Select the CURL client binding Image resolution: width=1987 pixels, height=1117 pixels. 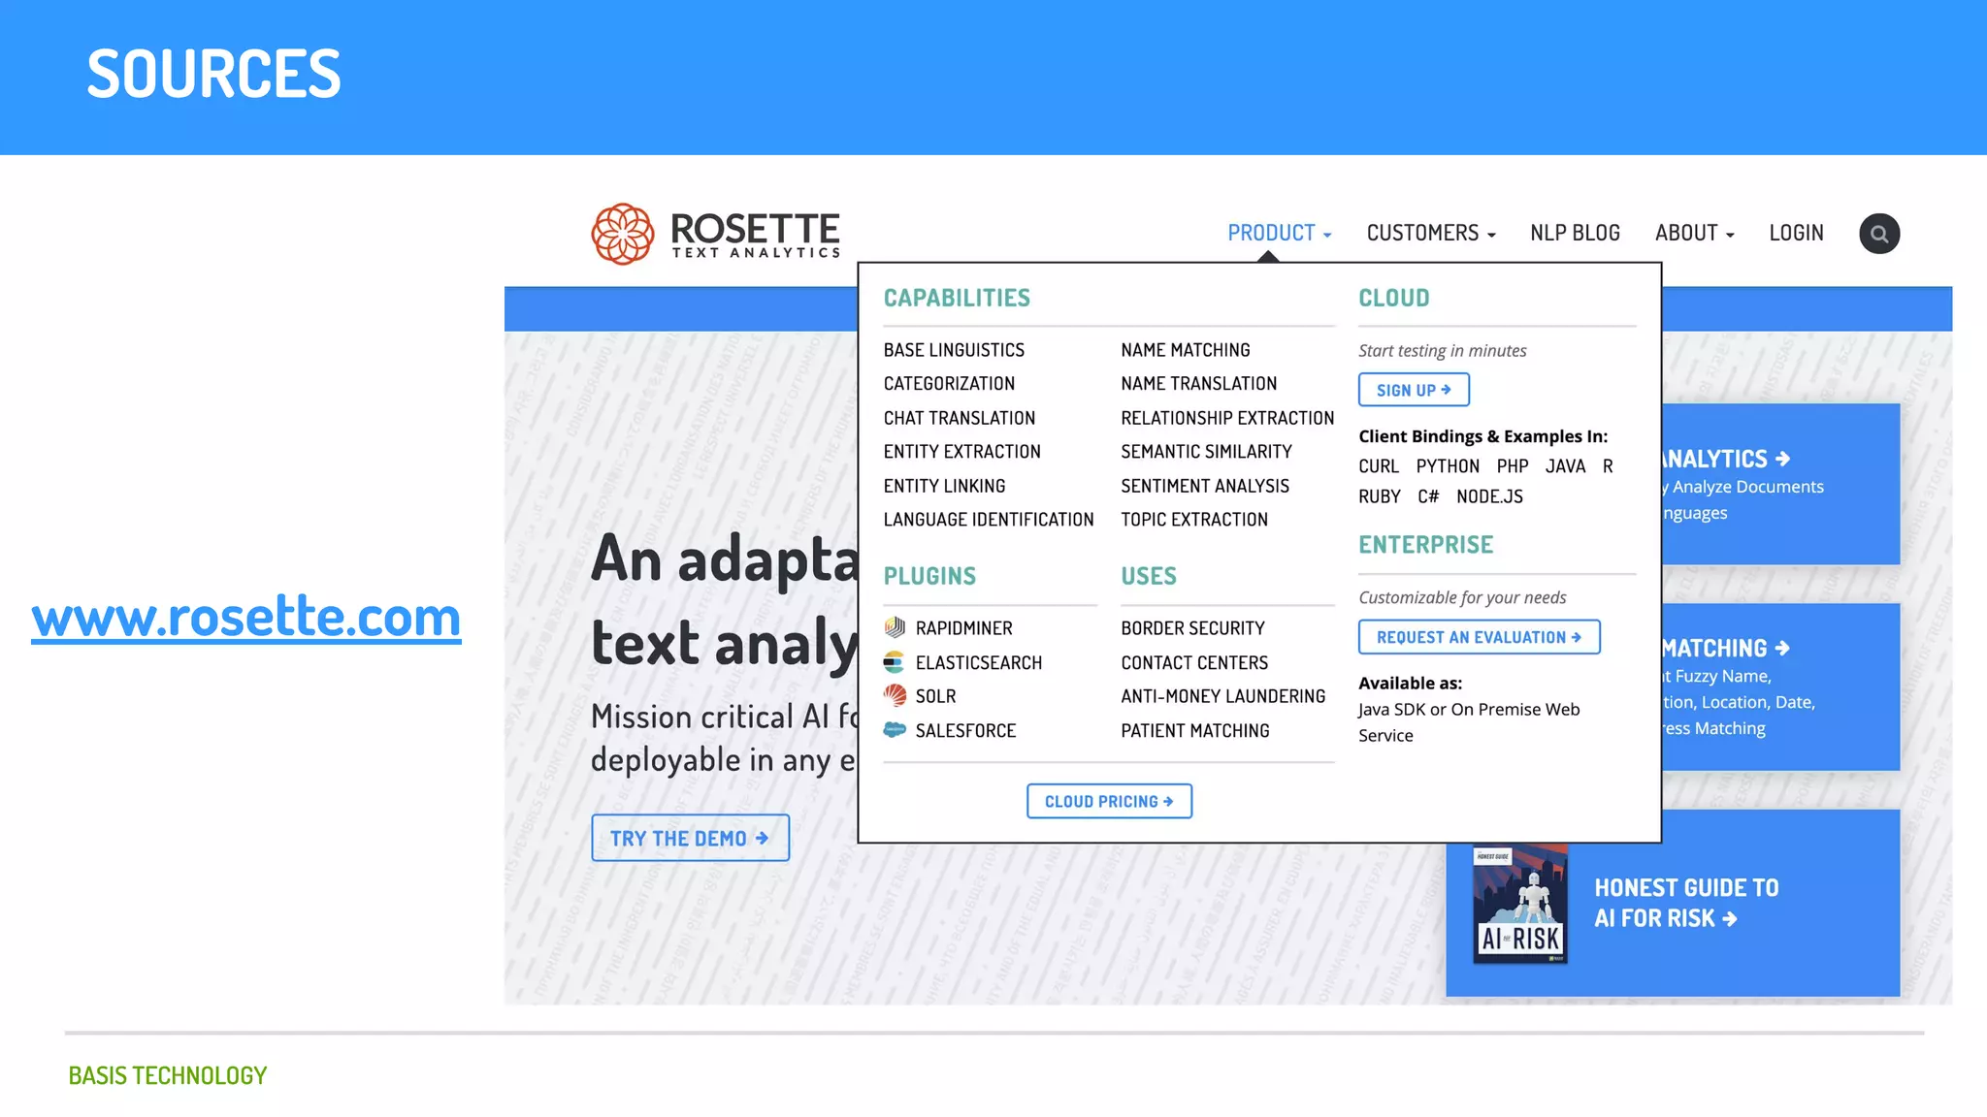(x=1378, y=466)
